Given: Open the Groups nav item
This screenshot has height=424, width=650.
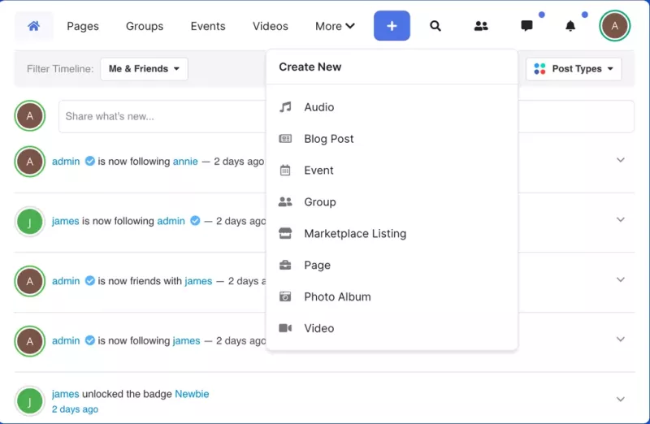Looking at the screenshot, I should coord(145,26).
